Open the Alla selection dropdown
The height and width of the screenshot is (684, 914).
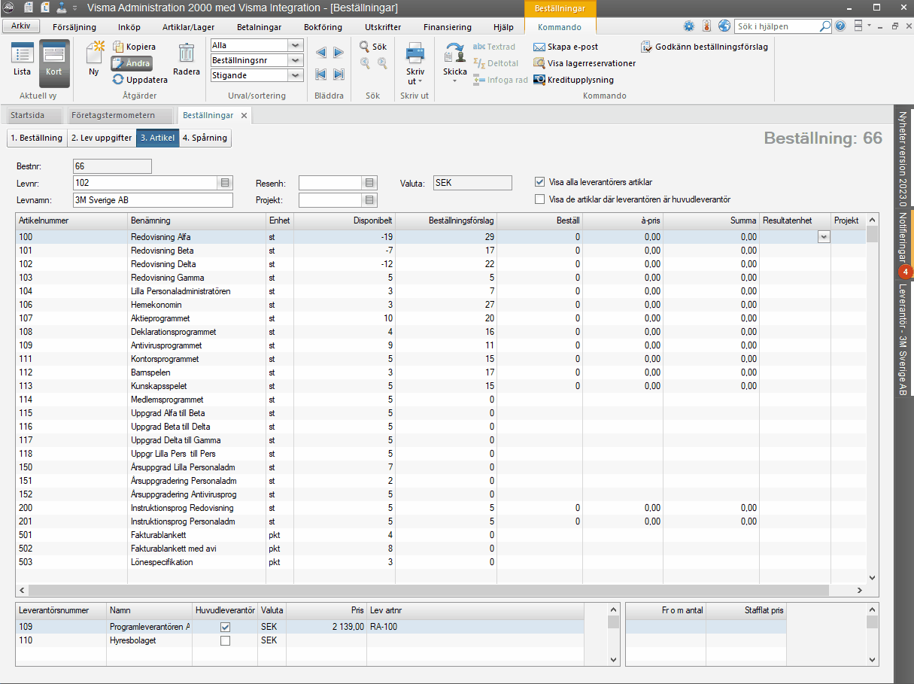[x=296, y=45]
